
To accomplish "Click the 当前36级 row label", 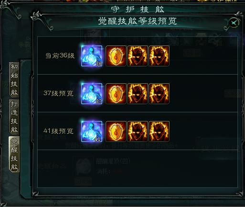I will pos(60,55).
